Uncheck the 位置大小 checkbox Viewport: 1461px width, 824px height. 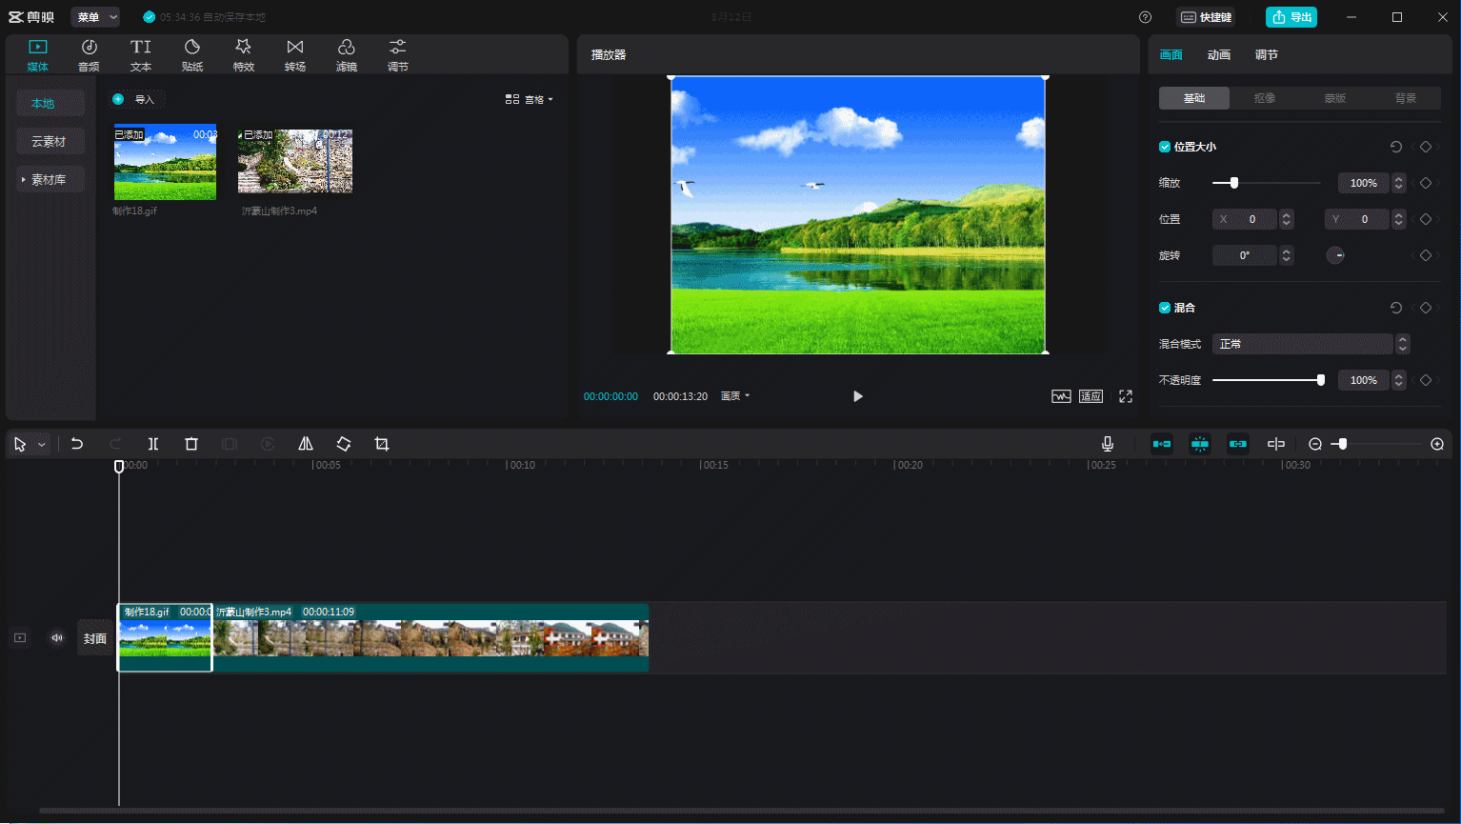pyautogui.click(x=1165, y=147)
